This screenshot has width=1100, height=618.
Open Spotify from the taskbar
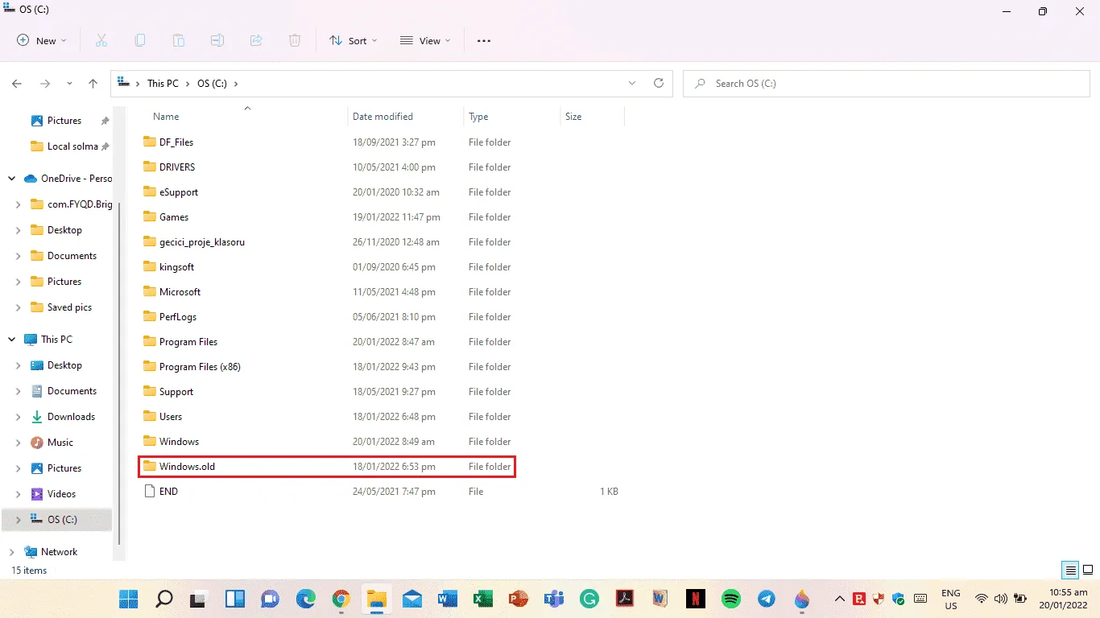[x=731, y=599]
